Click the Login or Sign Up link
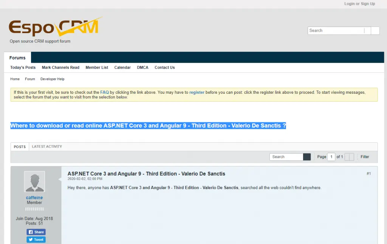Screen dimensions: 387x244 coord(359,4)
